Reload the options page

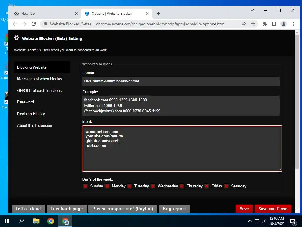pyautogui.click(x=34, y=24)
